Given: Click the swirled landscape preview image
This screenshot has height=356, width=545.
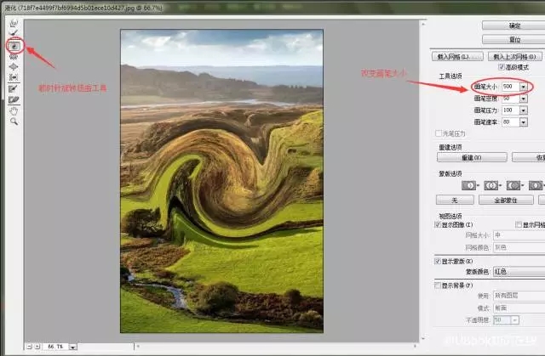Looking at the screenshot, I should [221, 181].
